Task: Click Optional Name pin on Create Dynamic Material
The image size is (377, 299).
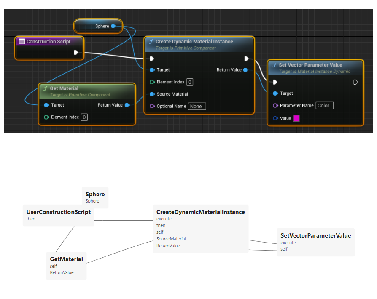Action: pyautogui.click(x=152, y=106)
